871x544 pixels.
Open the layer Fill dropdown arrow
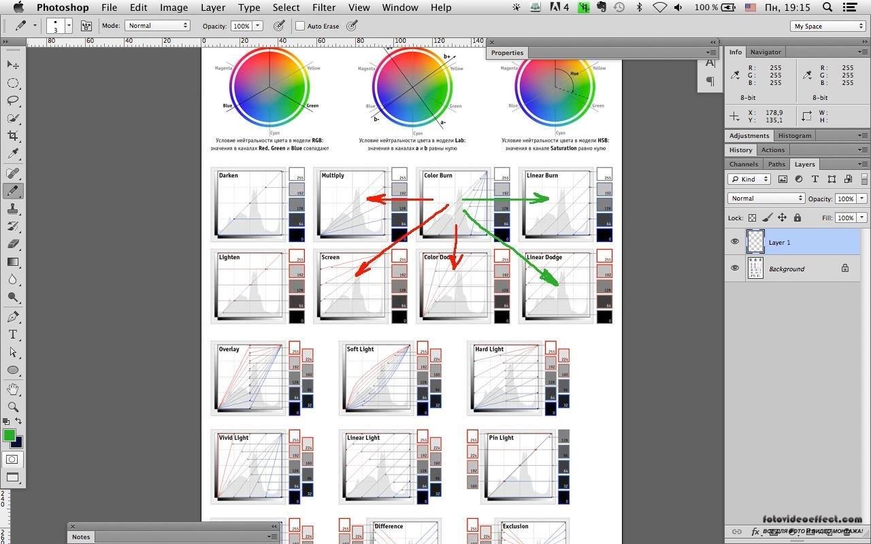[862, 218]
